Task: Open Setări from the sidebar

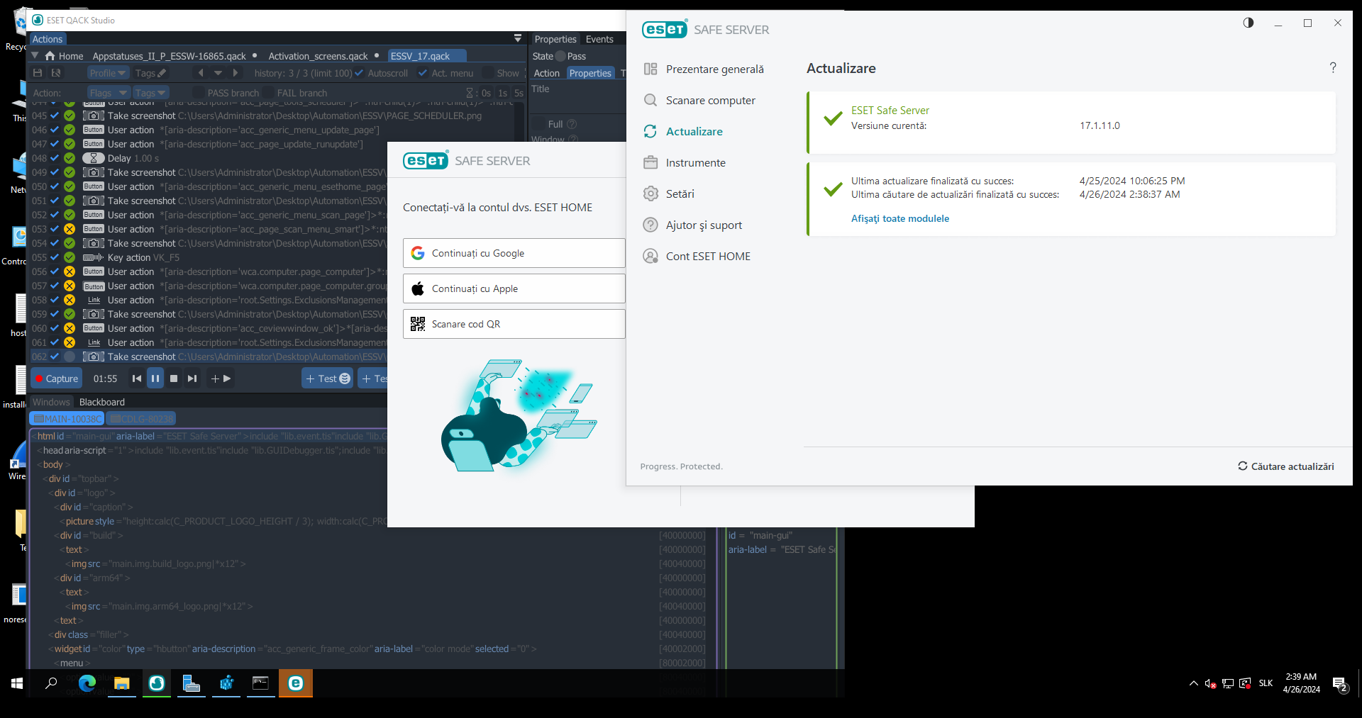Action: point(680,193)
